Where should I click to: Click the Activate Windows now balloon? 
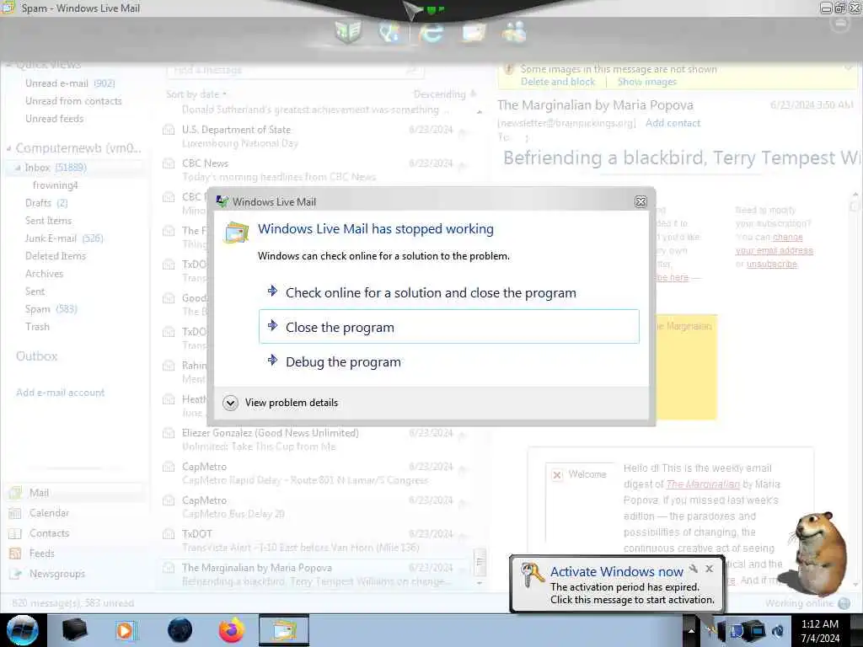(x=616, y=585)
